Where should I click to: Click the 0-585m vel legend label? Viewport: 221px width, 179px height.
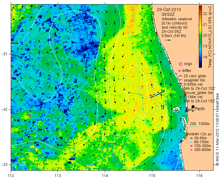pos(193,84)
